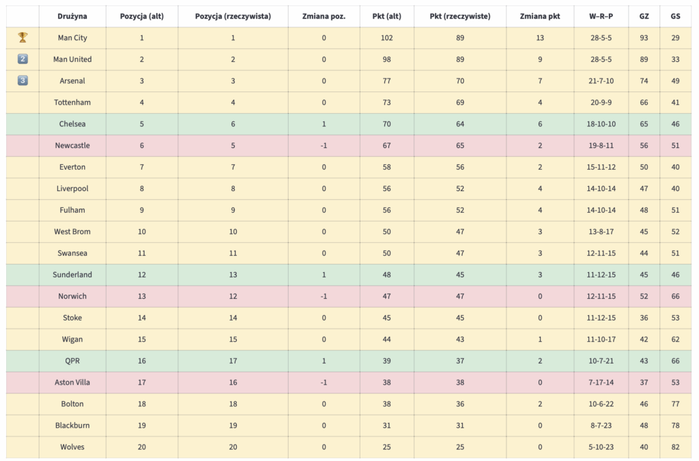Click the trophy icon beside Man City

point(23,38)
